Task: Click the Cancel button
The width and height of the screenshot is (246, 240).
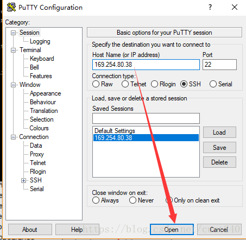Action: (219, 230)
